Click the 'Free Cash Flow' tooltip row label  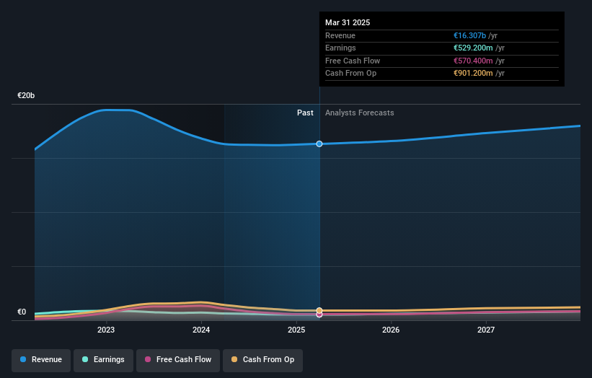pos(353,61)
